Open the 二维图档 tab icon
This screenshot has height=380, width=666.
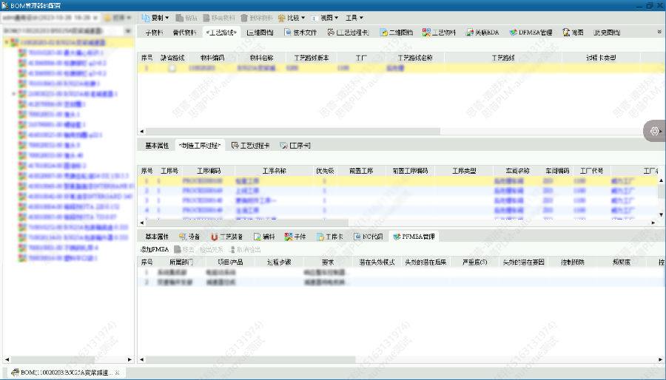tap(383, 33)
